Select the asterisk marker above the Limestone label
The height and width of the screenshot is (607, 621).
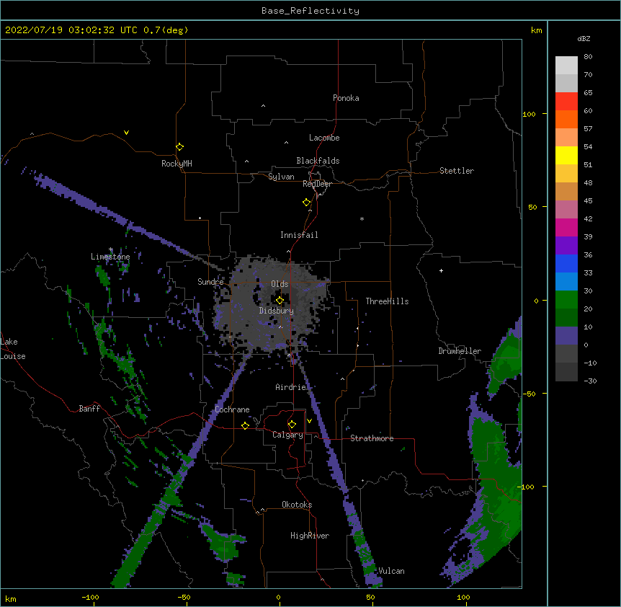coord(111,249)
